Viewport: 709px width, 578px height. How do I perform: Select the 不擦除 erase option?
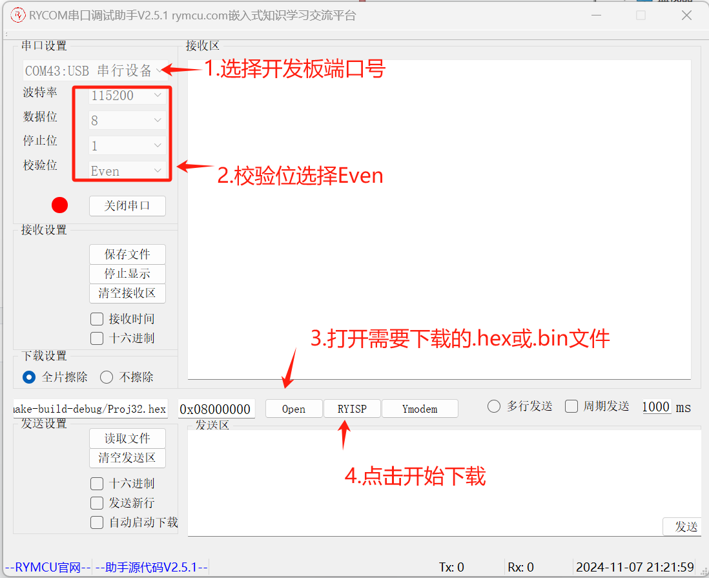coord(106,378)
